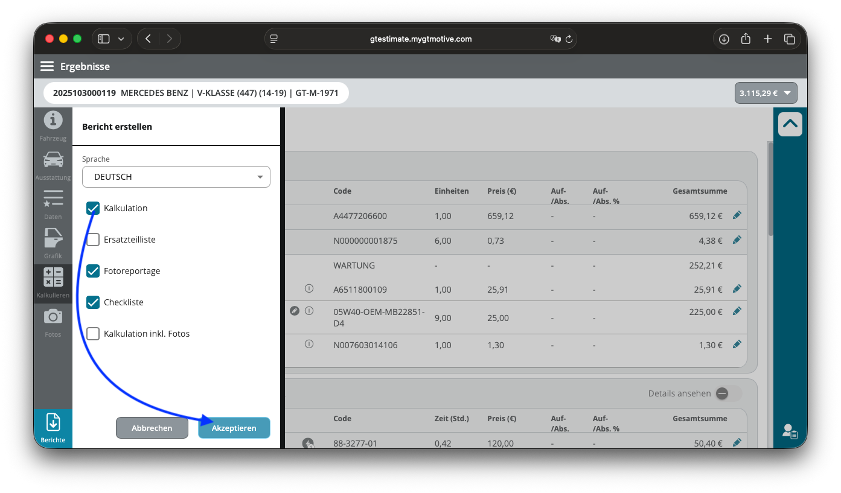841x493 pixels.
Task: Click the 252,21 € WARTUNG total
Action: click(x=706, y=265)
